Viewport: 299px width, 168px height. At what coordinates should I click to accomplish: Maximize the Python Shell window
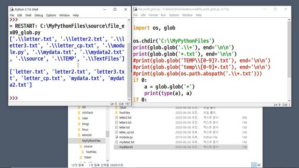click(115, 9)
